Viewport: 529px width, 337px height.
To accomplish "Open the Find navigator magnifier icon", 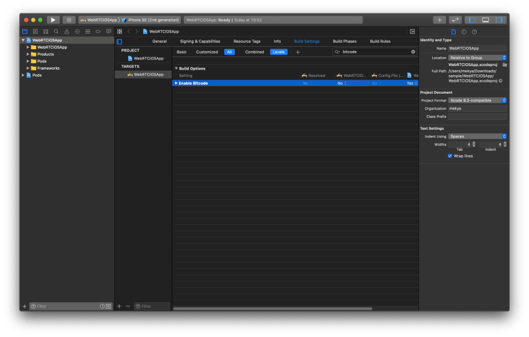I will [57, 31].
